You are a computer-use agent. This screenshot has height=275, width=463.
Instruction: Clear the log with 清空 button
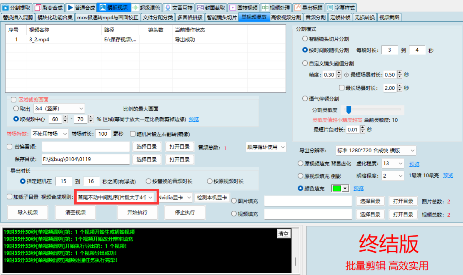[283, 234]
